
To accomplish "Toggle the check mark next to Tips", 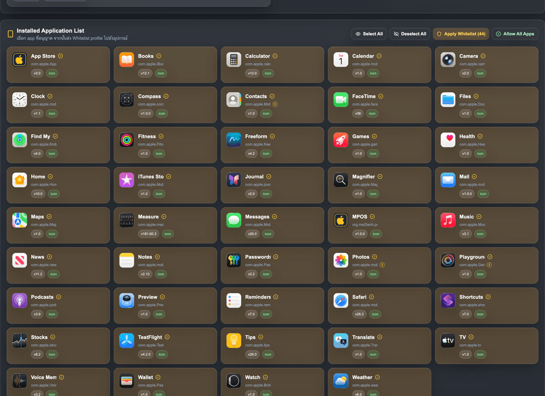I will (x=261, y=337).
